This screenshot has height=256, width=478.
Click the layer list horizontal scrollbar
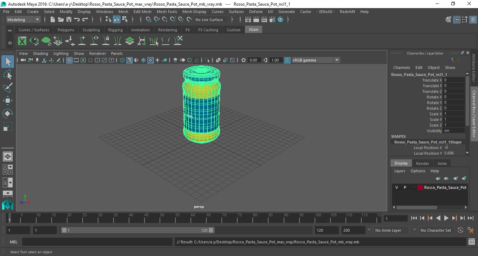(x=416, y=207)
